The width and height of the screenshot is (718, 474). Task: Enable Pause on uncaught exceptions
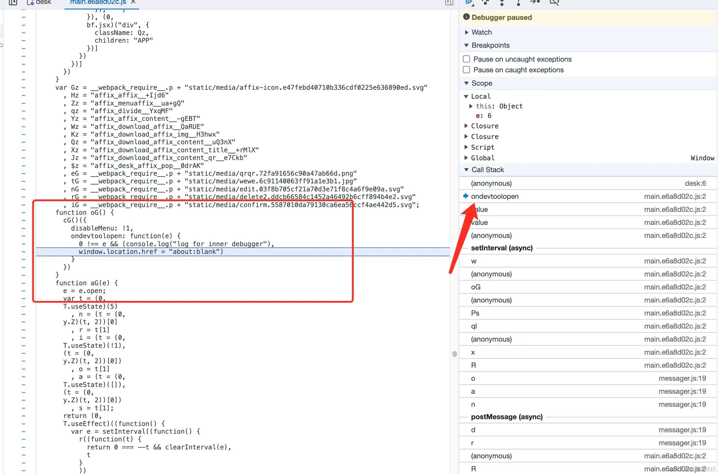466,59
